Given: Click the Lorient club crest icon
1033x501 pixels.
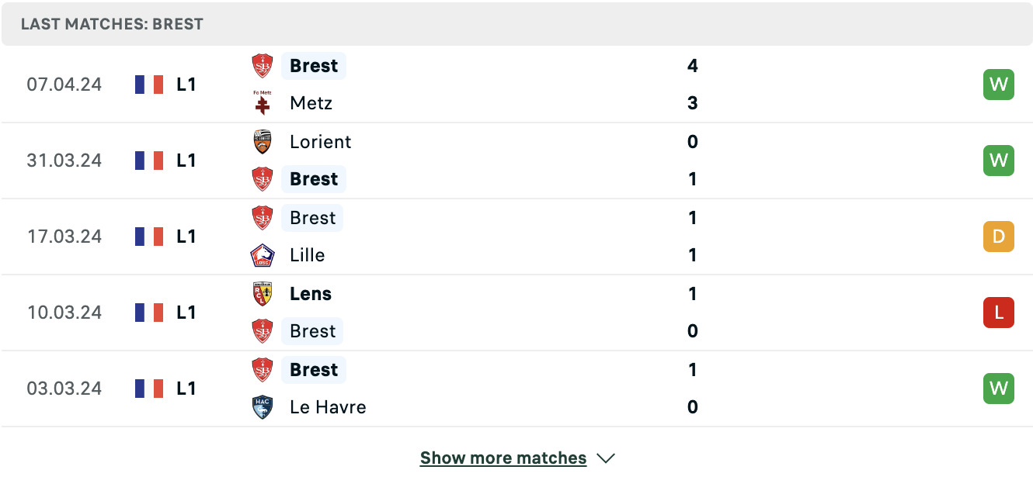Looking at the screenshot, I should (263, 142).
